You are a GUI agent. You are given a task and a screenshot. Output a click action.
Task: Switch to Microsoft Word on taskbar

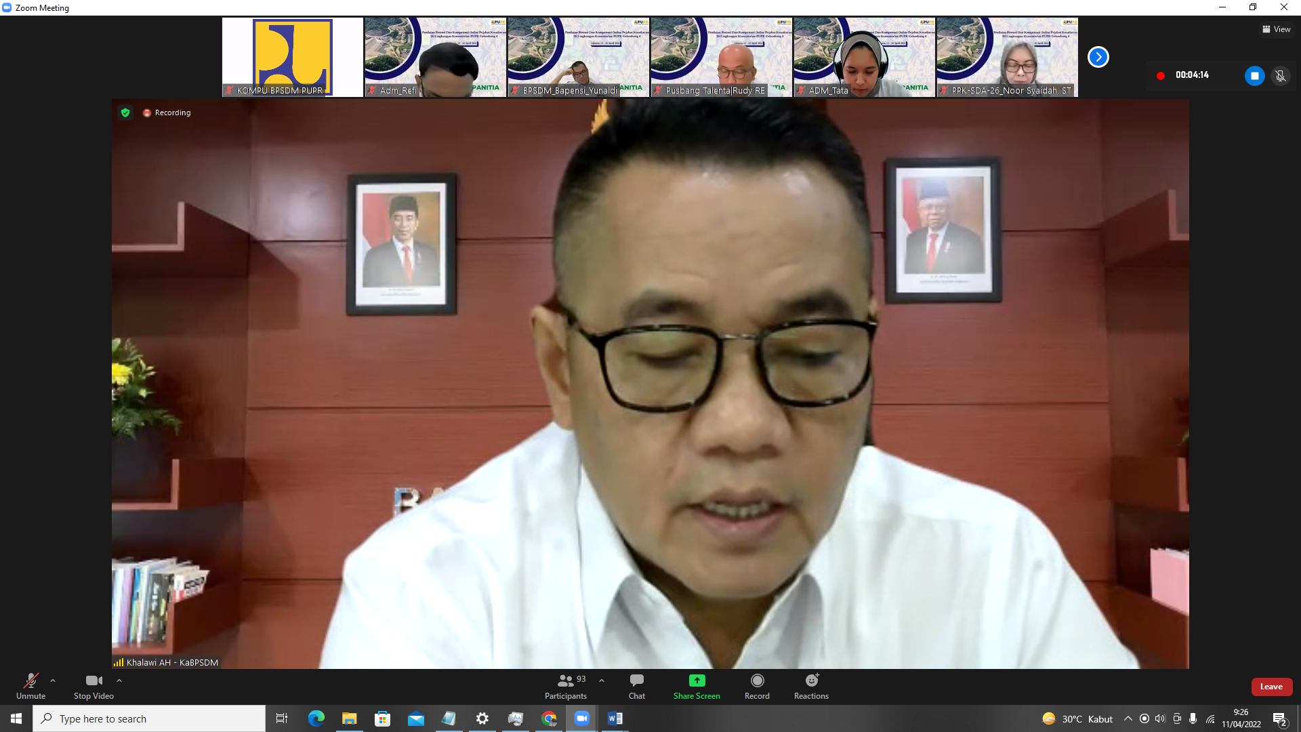(615, 718)
